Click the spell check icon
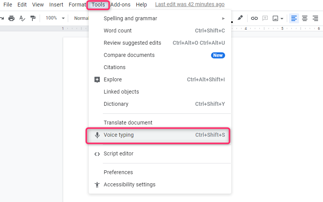This screenshot has width=323, height=202. 22,18
